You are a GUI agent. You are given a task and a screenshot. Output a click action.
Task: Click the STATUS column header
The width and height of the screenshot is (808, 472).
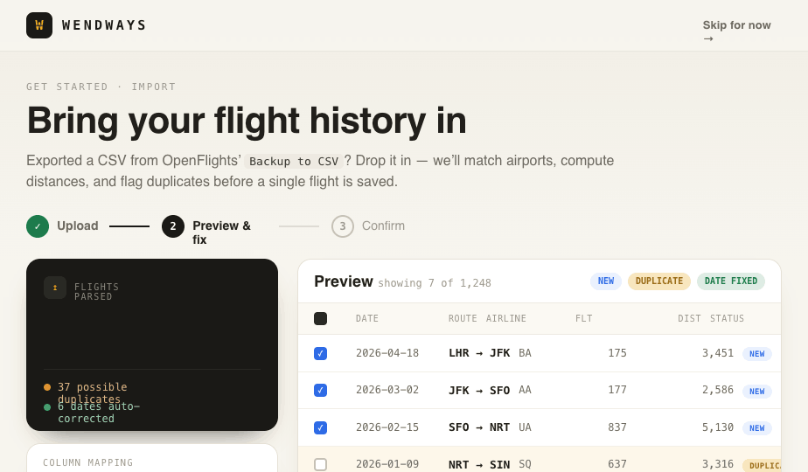coord(727,318)
